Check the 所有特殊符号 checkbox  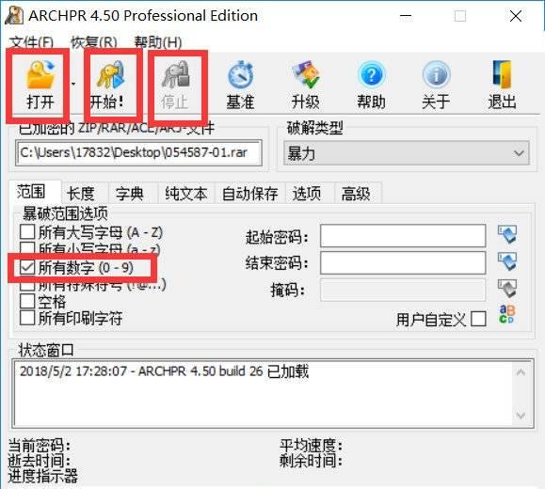[27, 286]
